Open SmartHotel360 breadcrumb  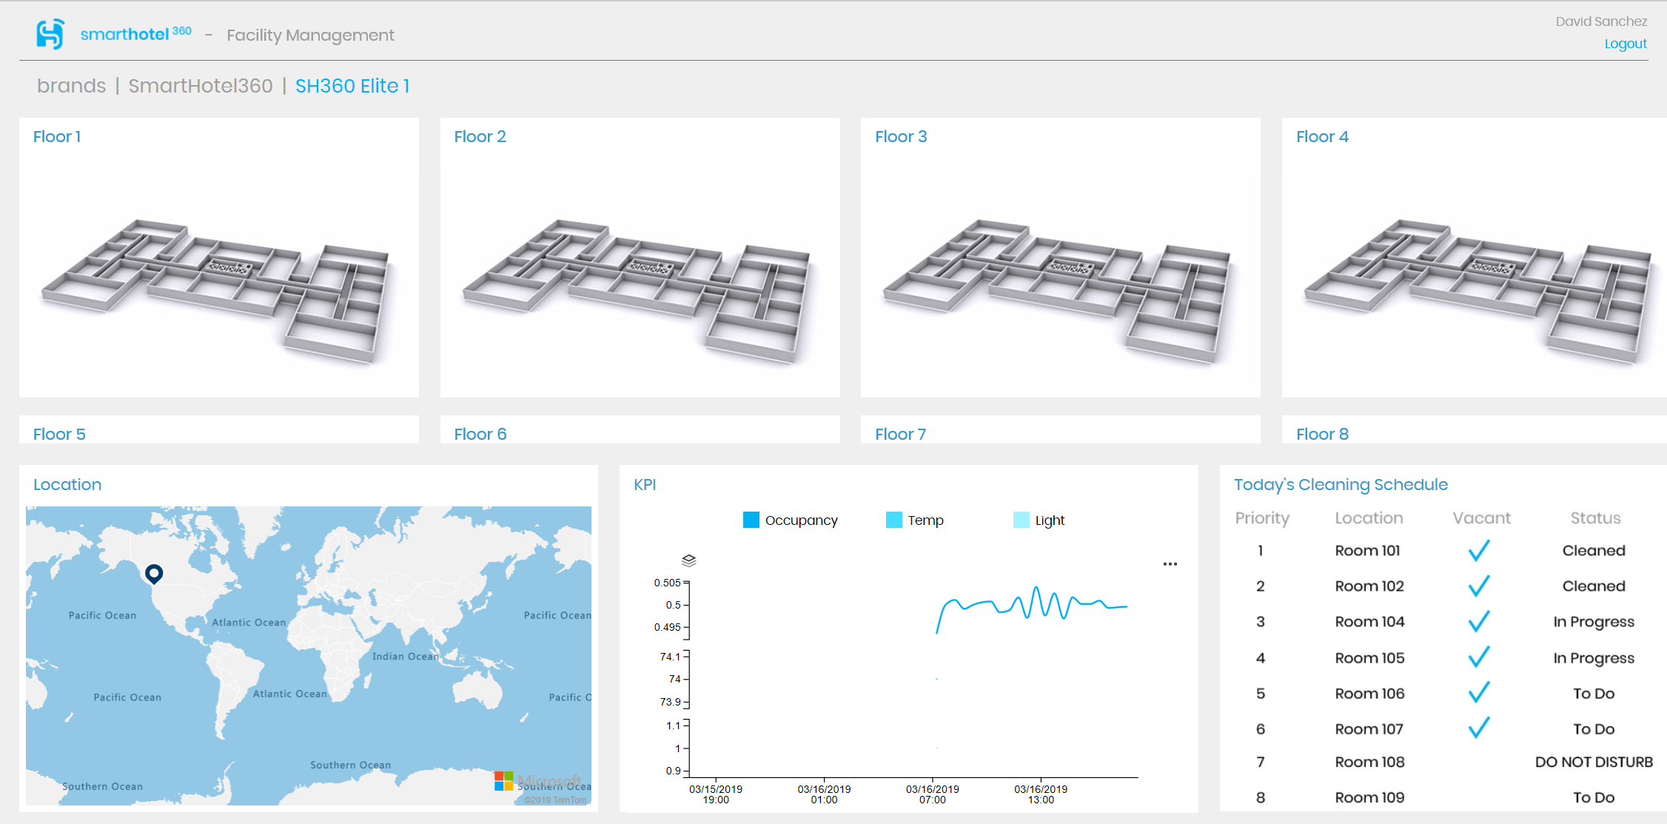pos(201,86)
